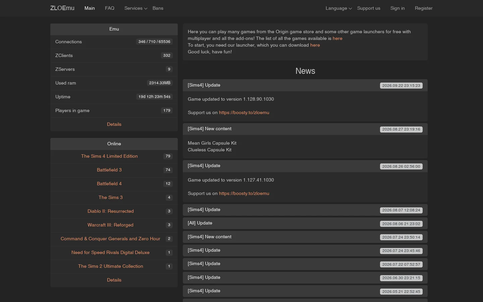483x302 pixels.
Task: Click the ZLOEmu site logo
Action: (x=62, y=8)
